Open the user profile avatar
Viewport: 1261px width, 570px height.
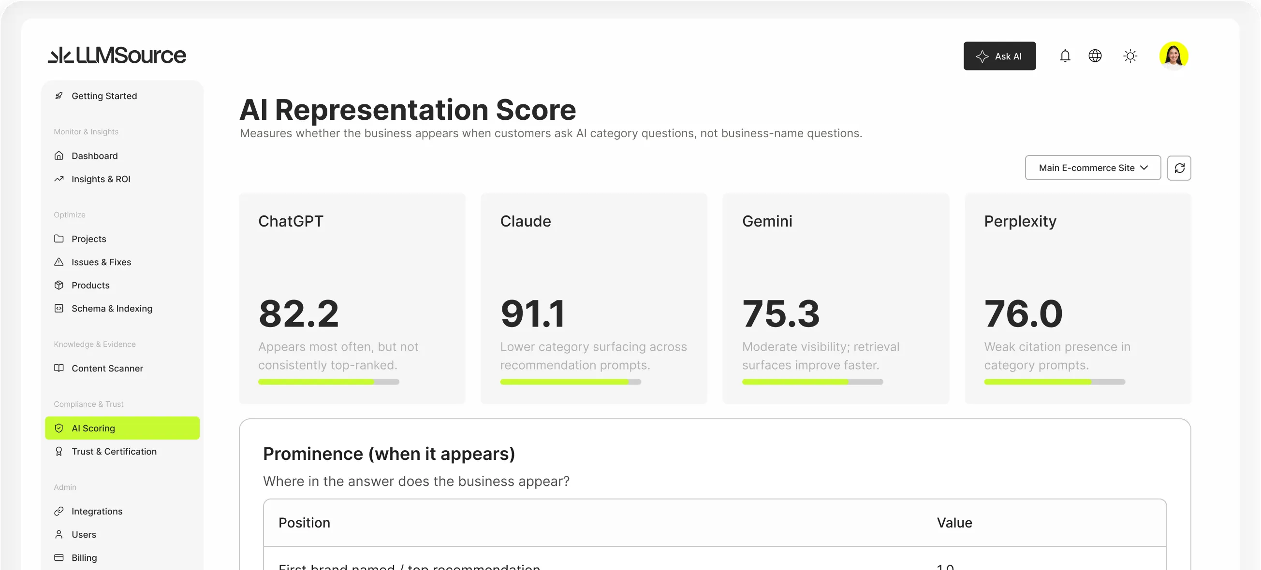[1173, 56]
